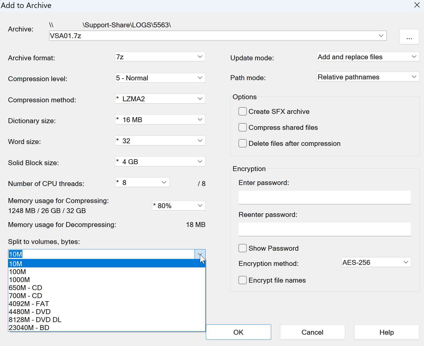Screen dimensions: 424x346
Task: Expand the Dictionary size 16 MB dropdown
Action: pos(160,120)
